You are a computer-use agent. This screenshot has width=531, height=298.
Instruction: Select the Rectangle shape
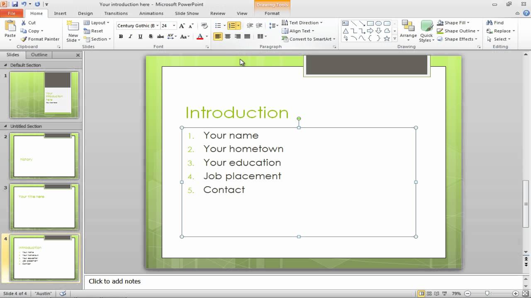point(370,24)
